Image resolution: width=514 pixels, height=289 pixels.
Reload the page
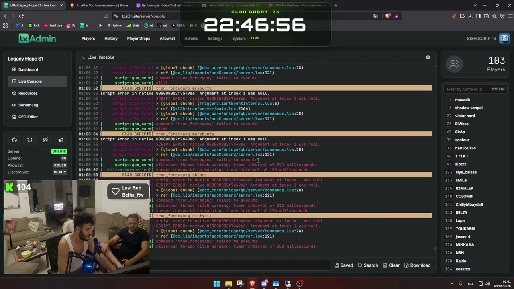point(21,16)
